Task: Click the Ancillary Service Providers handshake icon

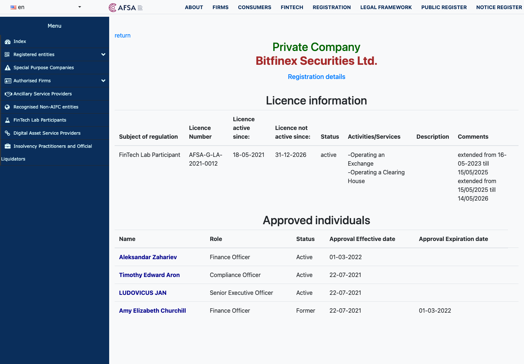Action: [x=8, y=94]
